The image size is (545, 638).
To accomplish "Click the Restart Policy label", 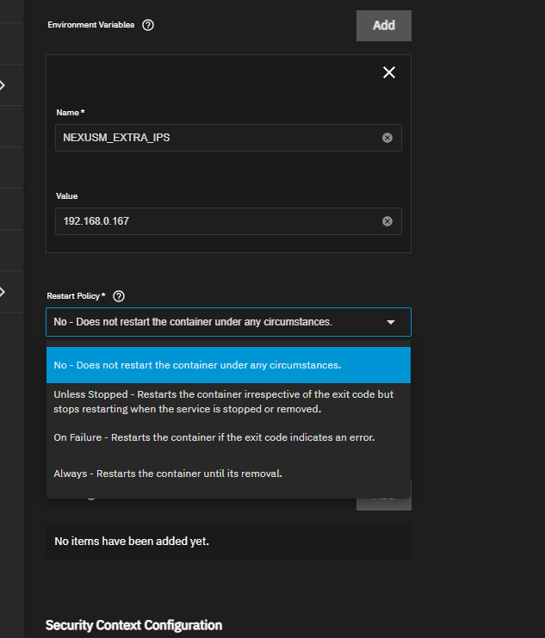I will click(x=76, y=296).
